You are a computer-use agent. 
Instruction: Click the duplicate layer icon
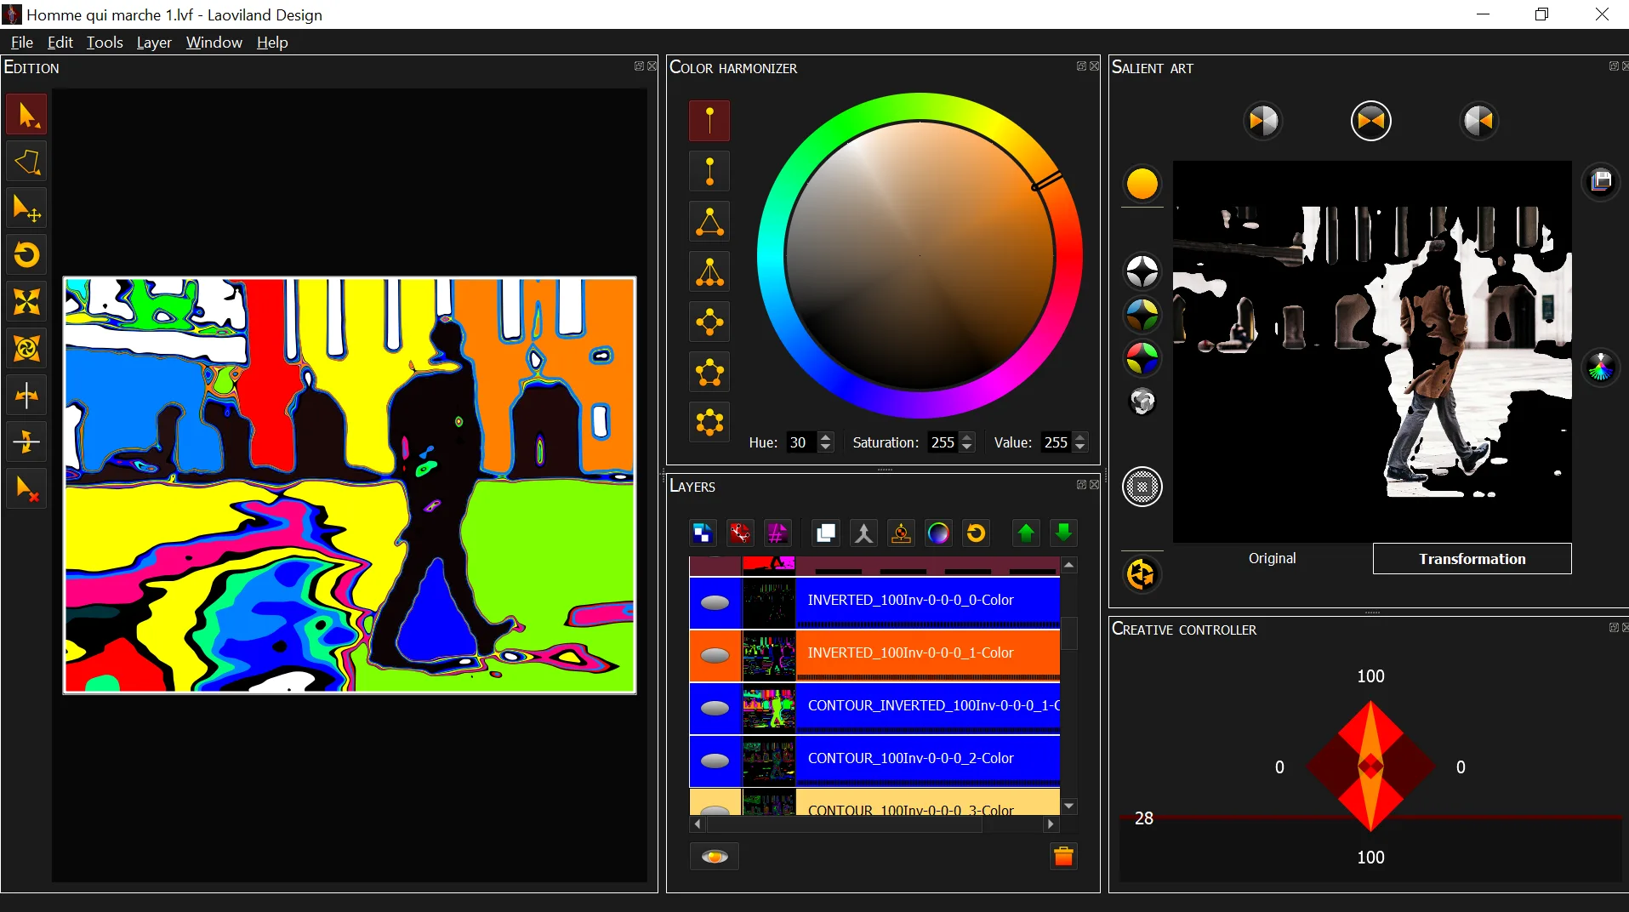click(x=825, y=533)
